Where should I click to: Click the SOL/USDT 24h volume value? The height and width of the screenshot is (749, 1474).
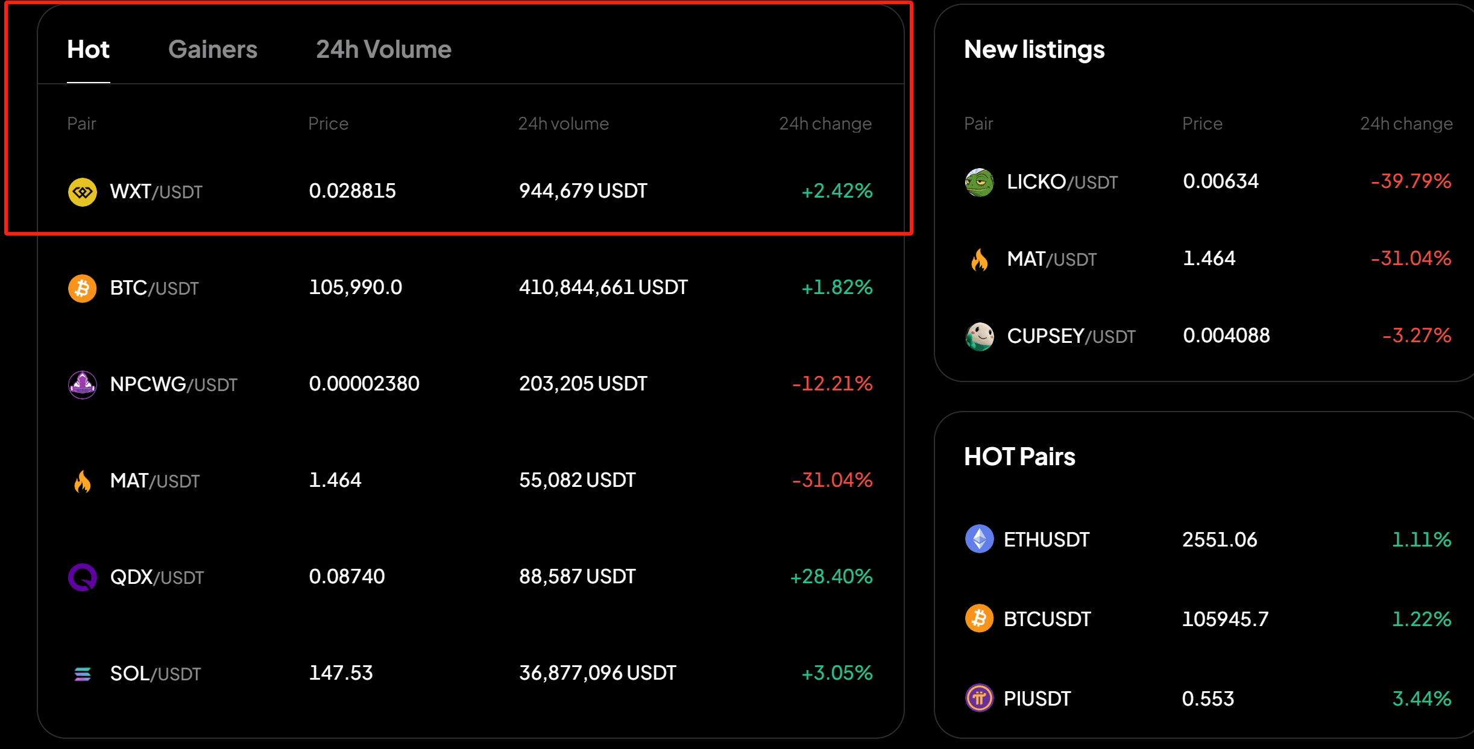tap(597, 673)
